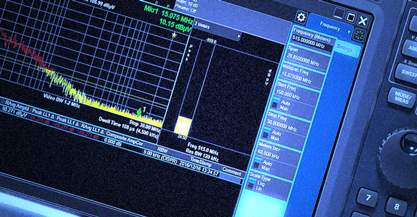Click the yellow Peak meter bar
Image resolution: width=417 pixels, height=217 pixels.
point(183,125)
